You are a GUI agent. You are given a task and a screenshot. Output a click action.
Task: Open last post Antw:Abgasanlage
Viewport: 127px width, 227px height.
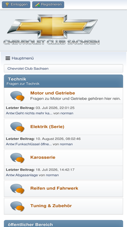pyautogui.click(x=22, y=175)
